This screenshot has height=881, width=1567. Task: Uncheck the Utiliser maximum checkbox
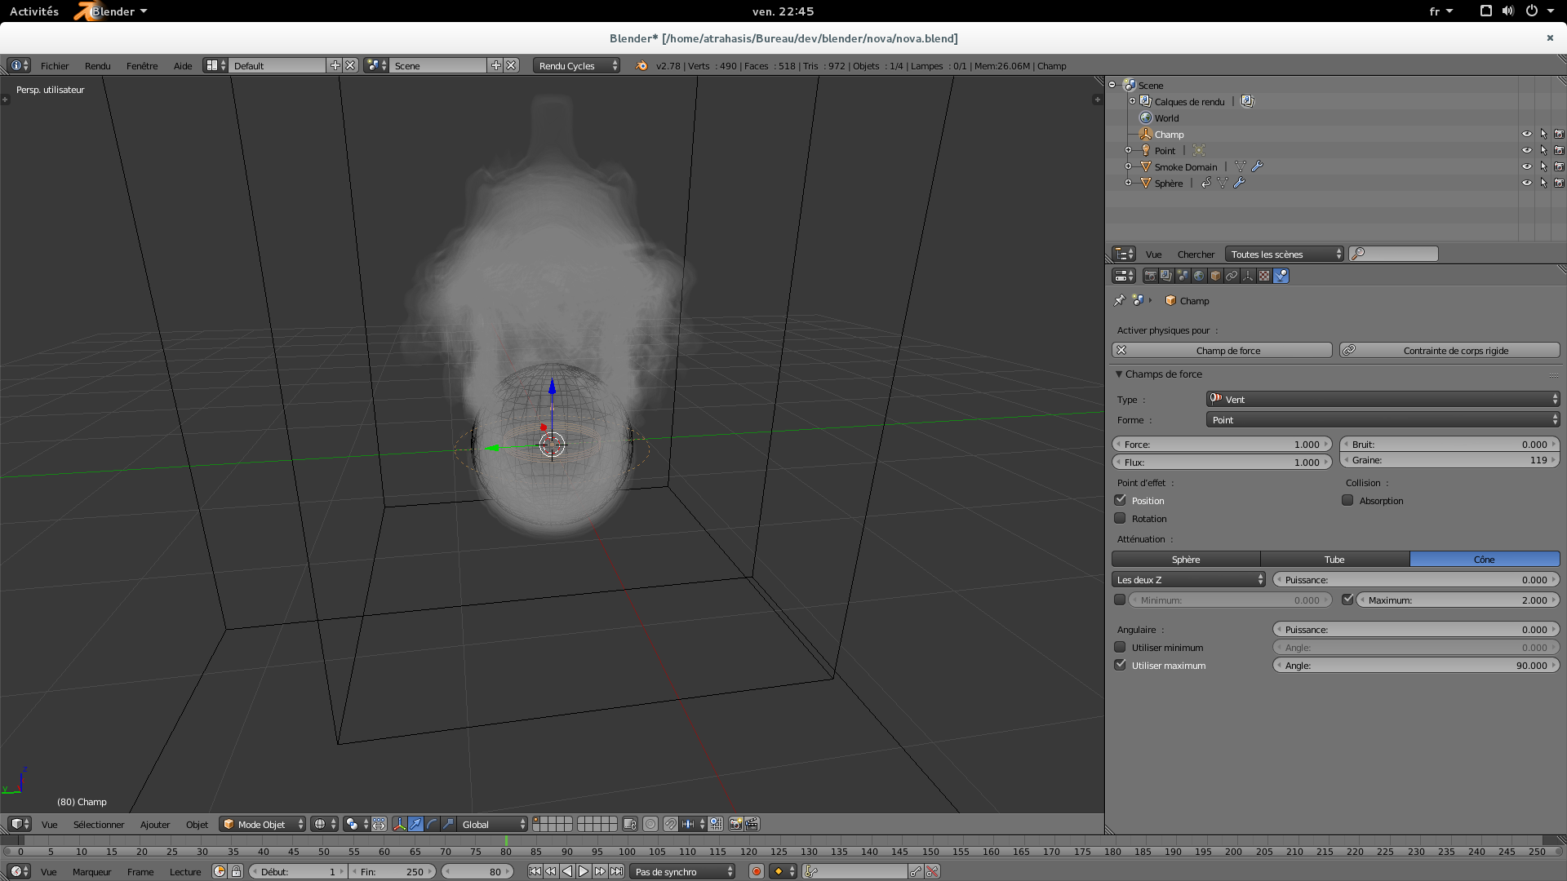point(1120,665)
